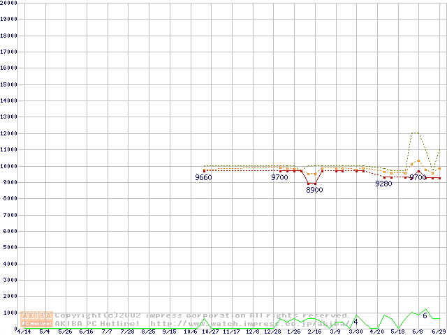The height and width of the screenshot is (335, 447).
Task: Click the AKIBA logo in the bottom-left corner
Action: click(36, 319)
